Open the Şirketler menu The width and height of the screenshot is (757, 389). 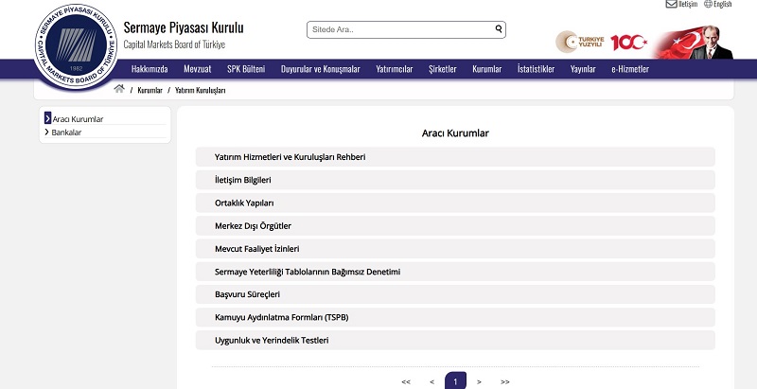(x=443, y=69)
